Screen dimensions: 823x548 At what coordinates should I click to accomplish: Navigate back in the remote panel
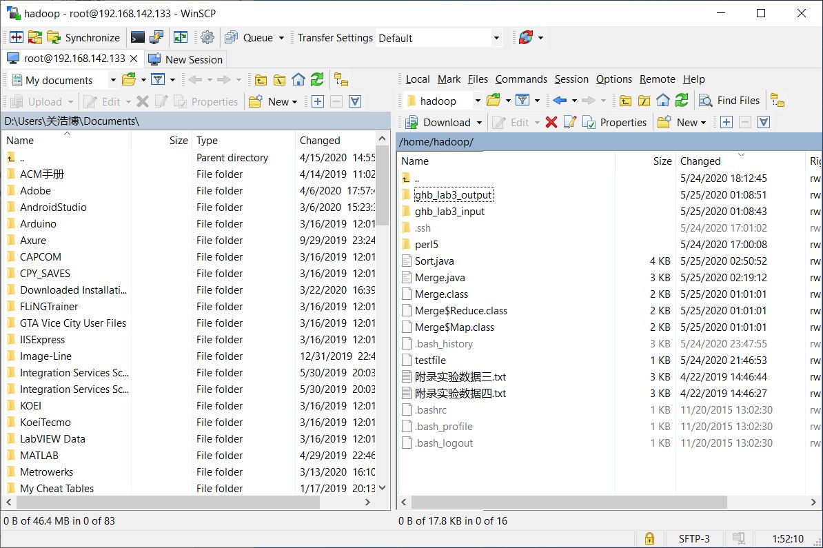pyautogui.click(x=560, y=101)
